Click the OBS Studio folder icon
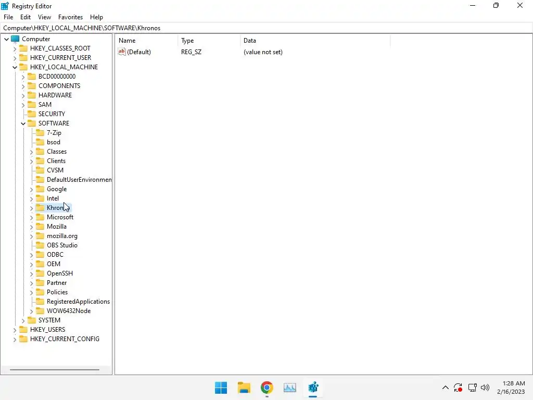This screenshot has height=400, width=533. [x=40, y=245]
